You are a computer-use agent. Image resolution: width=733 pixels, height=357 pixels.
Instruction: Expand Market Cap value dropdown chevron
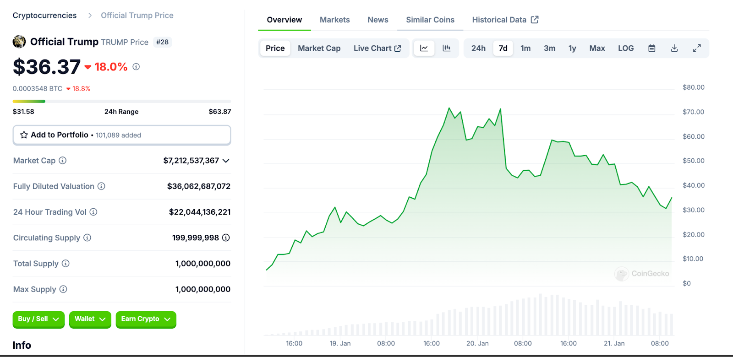[226, 161]
